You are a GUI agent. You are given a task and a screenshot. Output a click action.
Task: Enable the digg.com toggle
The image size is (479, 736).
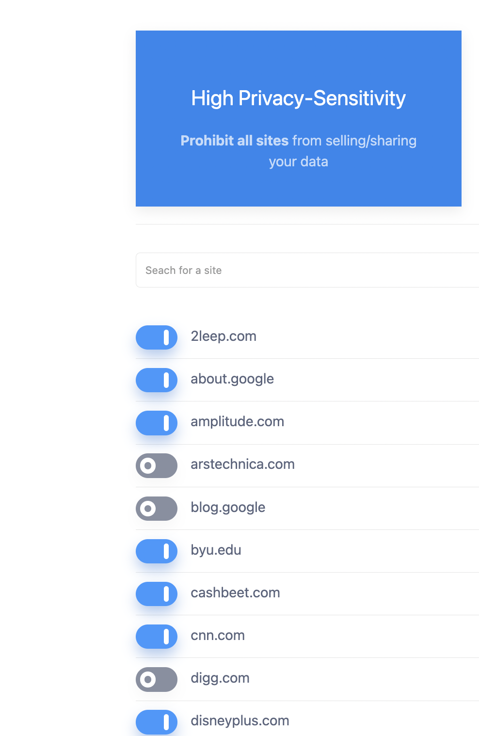pos(156,679)
